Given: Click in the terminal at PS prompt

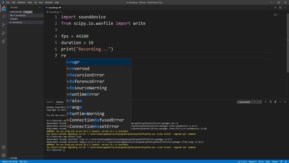Looking at the screenshot, I should click(64, 150).
